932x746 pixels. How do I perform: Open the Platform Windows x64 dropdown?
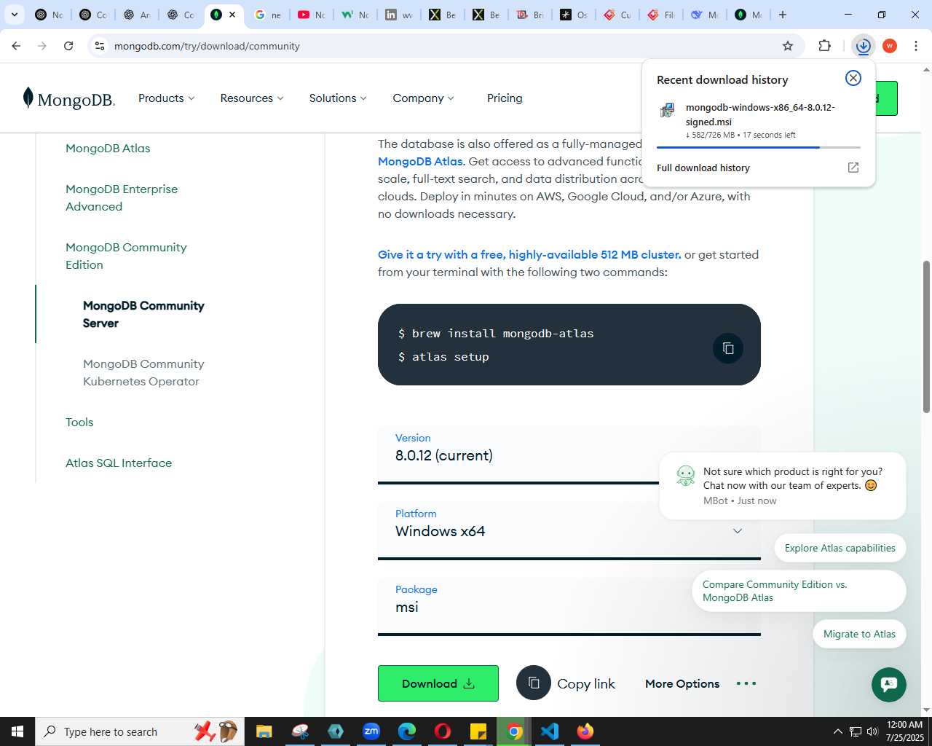point(569,531)
